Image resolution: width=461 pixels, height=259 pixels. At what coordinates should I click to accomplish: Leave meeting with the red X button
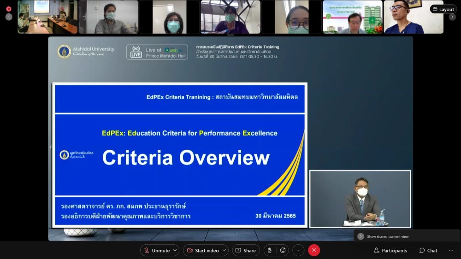click(x=314, y=250)
